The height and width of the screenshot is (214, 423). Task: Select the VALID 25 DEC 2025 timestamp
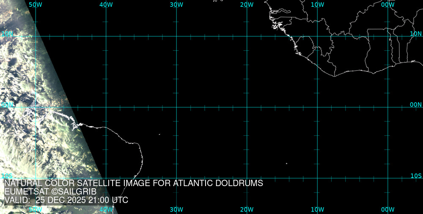66,200
